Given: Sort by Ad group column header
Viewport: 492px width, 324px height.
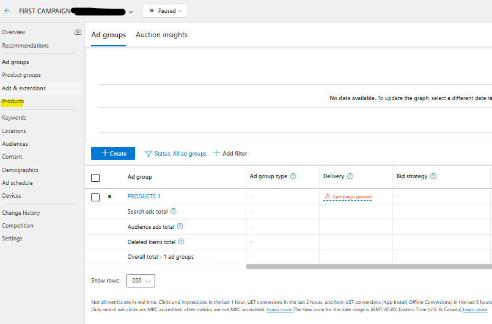Looking at the screenshot, I should coord(139,177).
